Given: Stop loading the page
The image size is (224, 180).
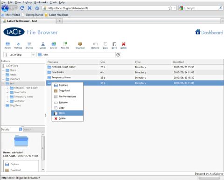Looking at the screenshot, I should [x=29, y=8].
